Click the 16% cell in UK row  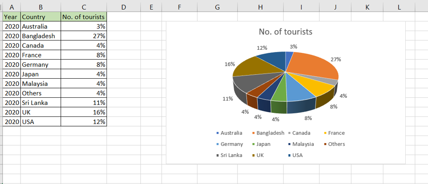click(84, 112)
